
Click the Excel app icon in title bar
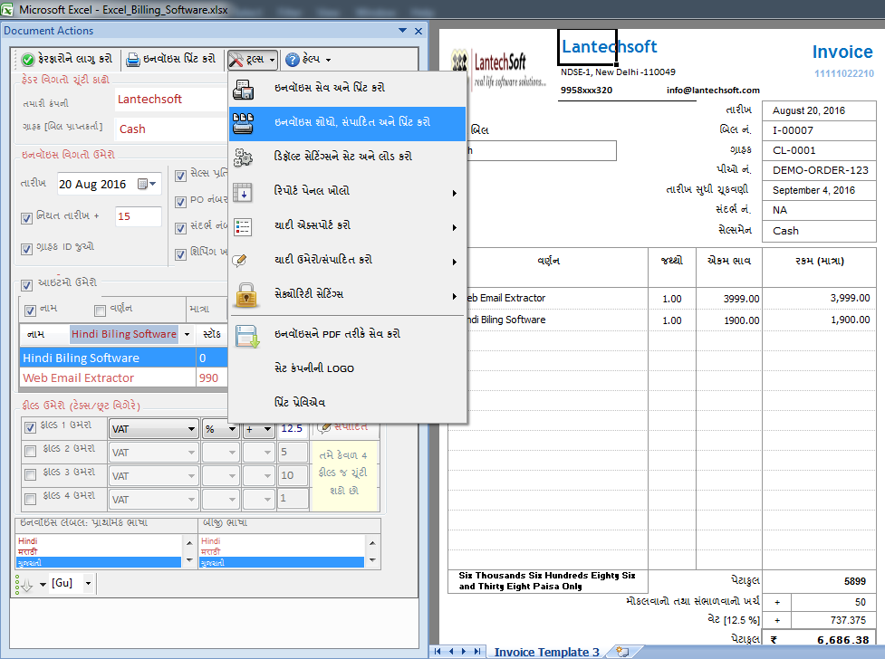[7, 10]
